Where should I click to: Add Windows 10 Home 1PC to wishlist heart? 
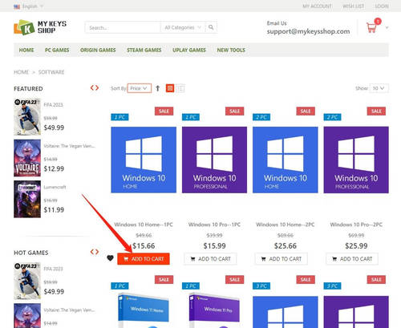[x=110, y=258]
